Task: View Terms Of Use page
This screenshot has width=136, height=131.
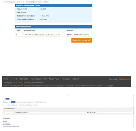Action: pyautogui.click(x=36, y=79)
